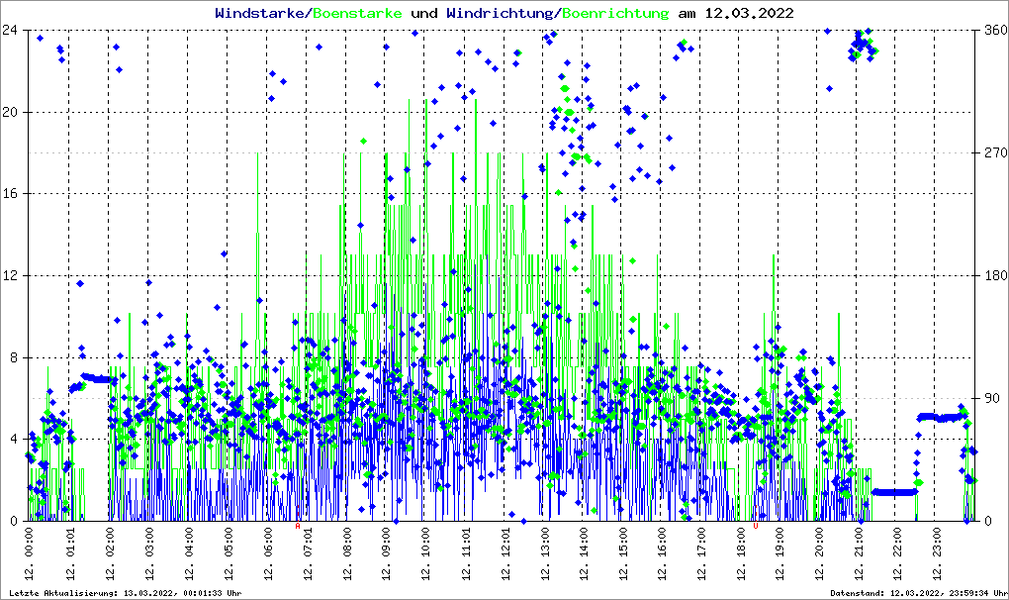This screenshot has width=1009, height=600.
Task: Click the time label '12. 02:00'
Action: tap(109, 551)
